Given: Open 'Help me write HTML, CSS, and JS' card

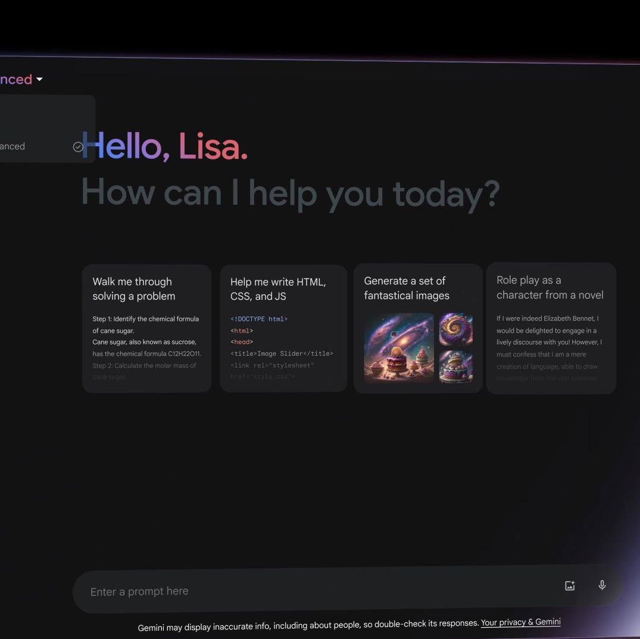Looking at the screenshot, I should pos(283,328).
